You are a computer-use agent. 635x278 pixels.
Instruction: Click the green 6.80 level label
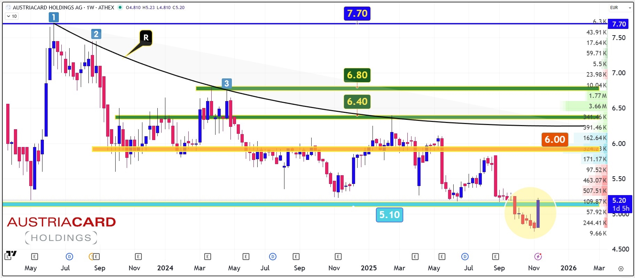(357, 75)
